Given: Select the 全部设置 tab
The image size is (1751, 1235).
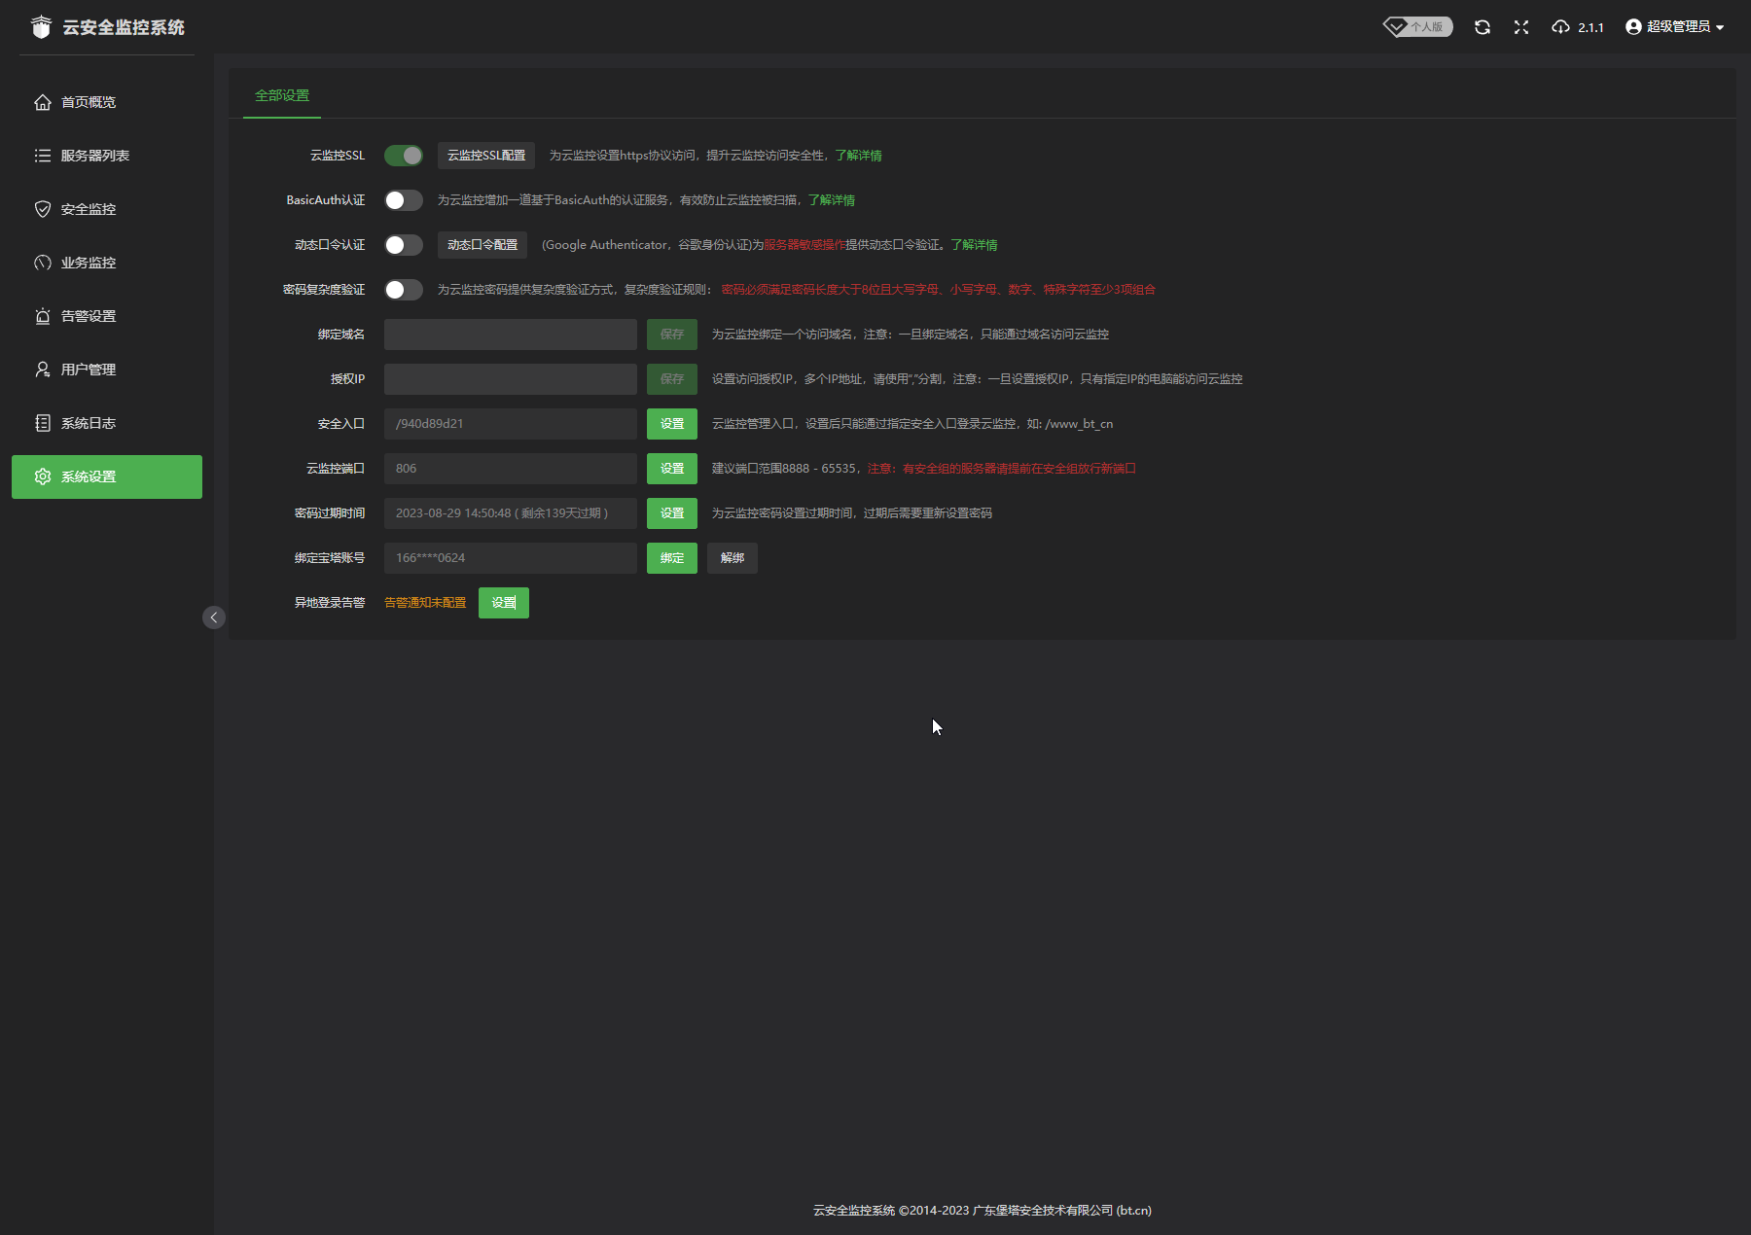Looking at the screenshot, I should coord(282,95).
